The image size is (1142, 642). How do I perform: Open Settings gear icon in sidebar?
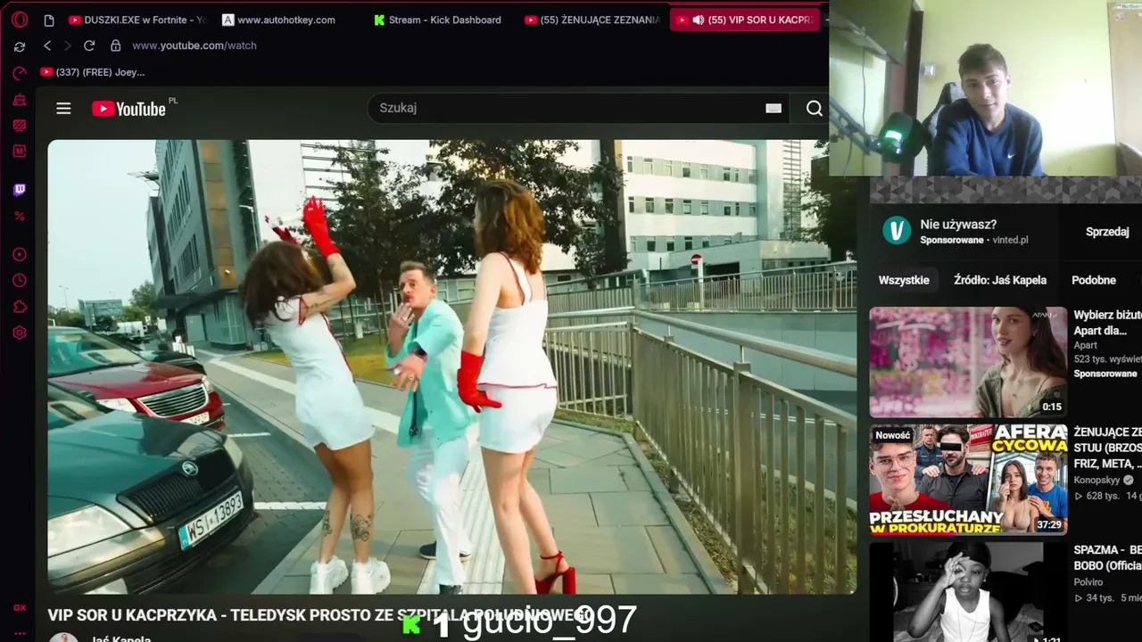[20, 333]
